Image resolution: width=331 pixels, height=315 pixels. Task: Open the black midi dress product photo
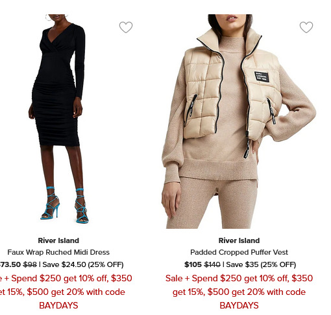click(59, 119)
